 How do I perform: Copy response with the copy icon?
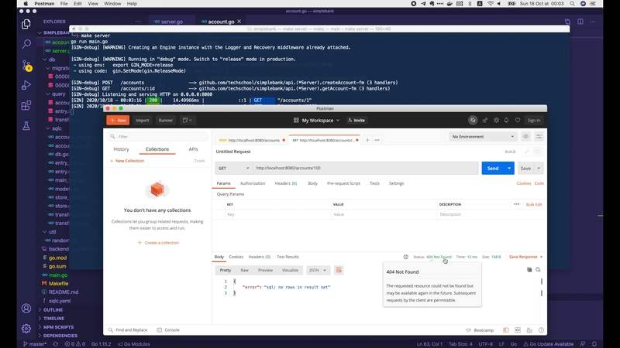click(529, 270)
